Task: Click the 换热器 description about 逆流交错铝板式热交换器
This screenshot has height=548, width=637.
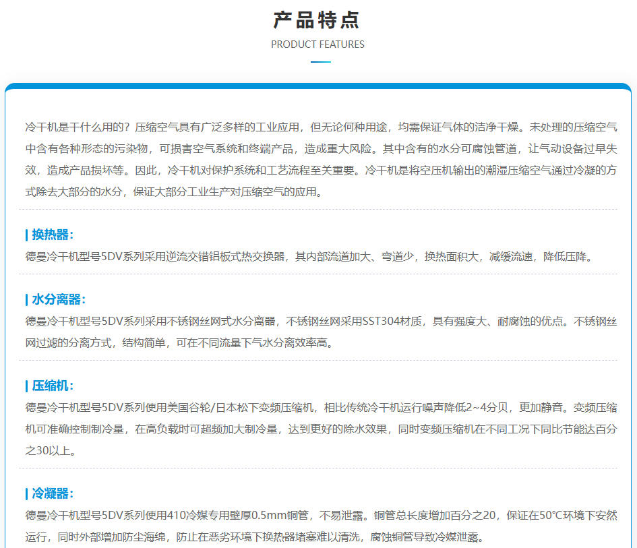Action: [x=309, y=257]
